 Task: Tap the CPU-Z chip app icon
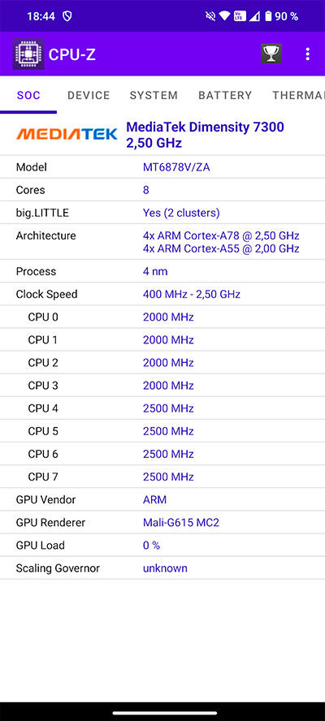click(28, 54)
